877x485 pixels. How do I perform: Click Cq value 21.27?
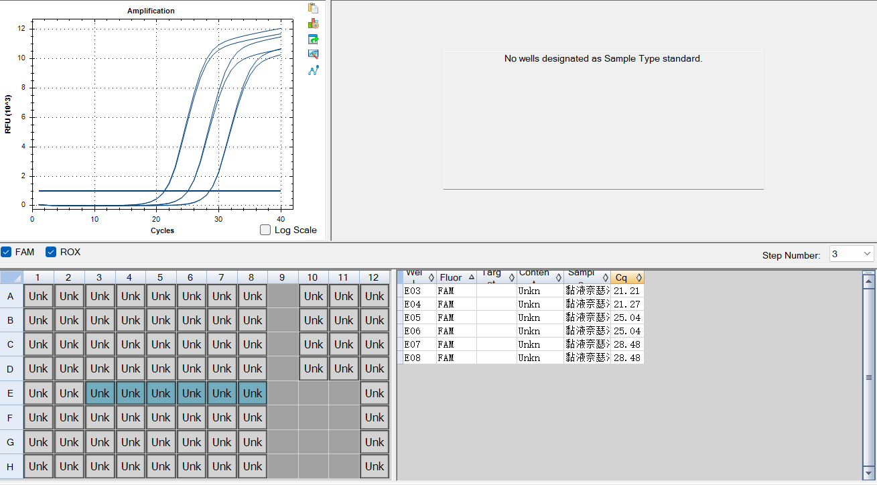[x=627, y=304]
